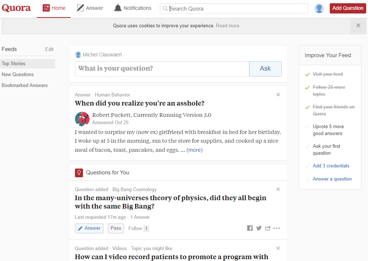This screenshot has width=368, height=261.
Task: Hide the Human Behavior answer story
Action: [278, 95]
